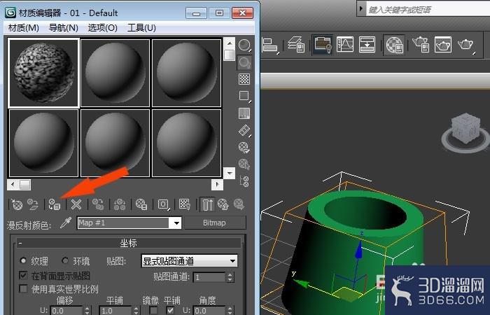Open the 导航(N) menu
Image resolution: width=490 pixels, height=315 pixels.
click(64, 28)
